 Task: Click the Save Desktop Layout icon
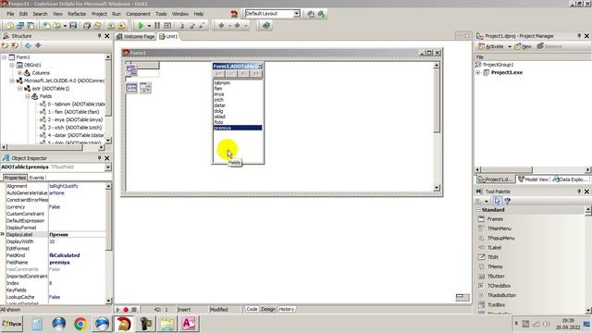(x=311, y=14)
